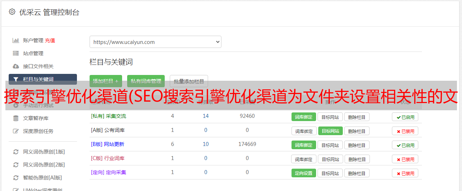Click 目标网站 in 行业词库 row
This screenshot has width=462, height=191.
pyautogui.click(x=330, y=159)
